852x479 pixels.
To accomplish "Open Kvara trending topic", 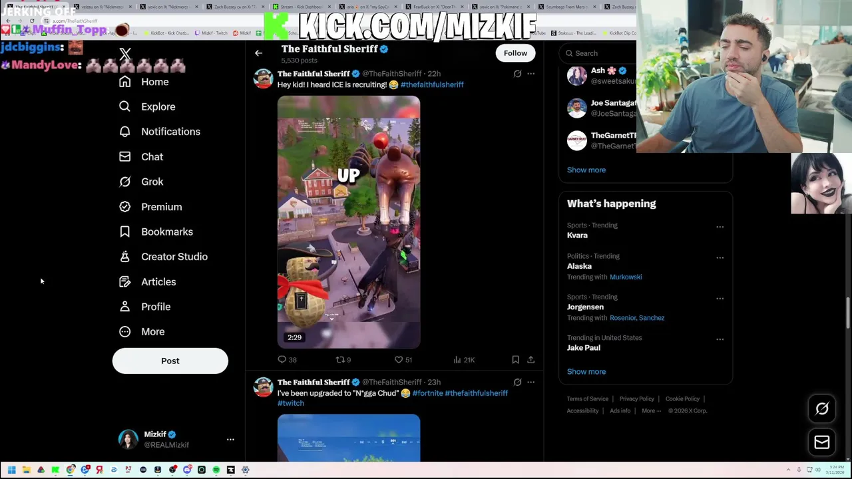I will (577, 236).
